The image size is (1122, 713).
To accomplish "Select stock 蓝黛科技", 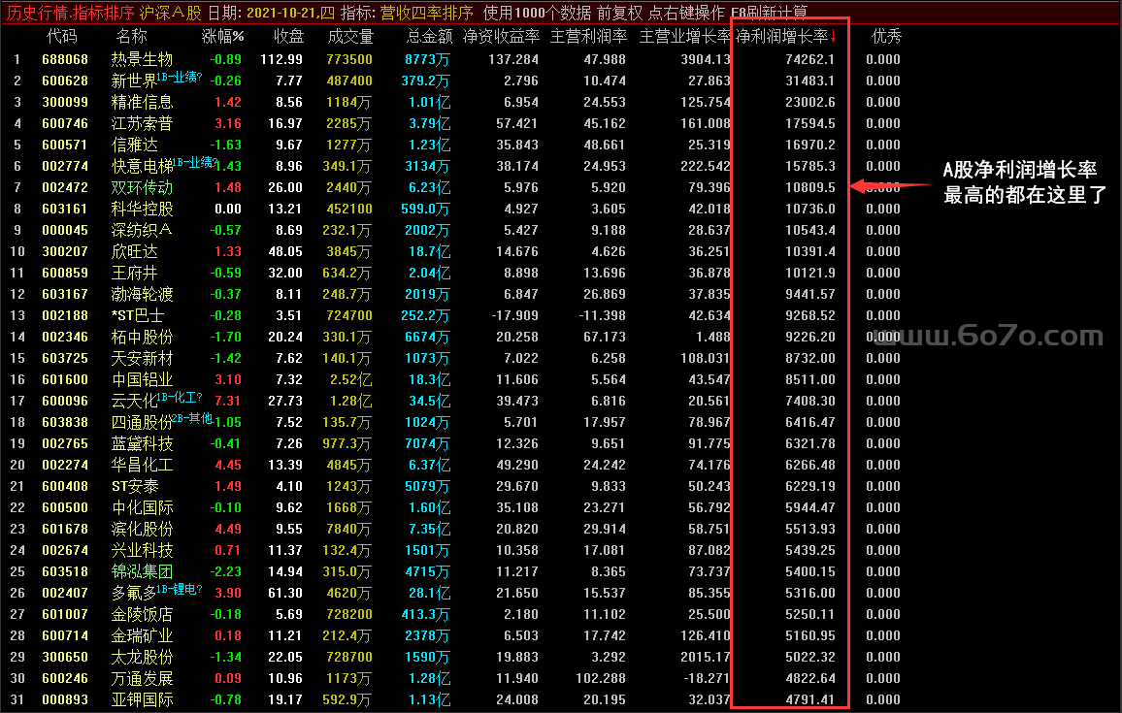I will [x=142, y=444].
